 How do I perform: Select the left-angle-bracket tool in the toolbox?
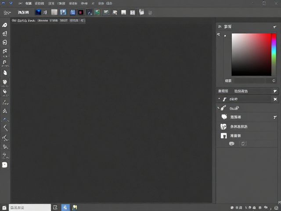tap(5, 128)
